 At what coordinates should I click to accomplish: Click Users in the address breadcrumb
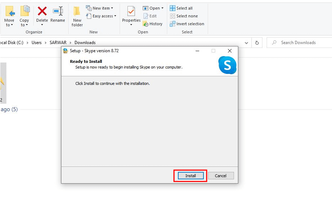click(x=37, y=43)
